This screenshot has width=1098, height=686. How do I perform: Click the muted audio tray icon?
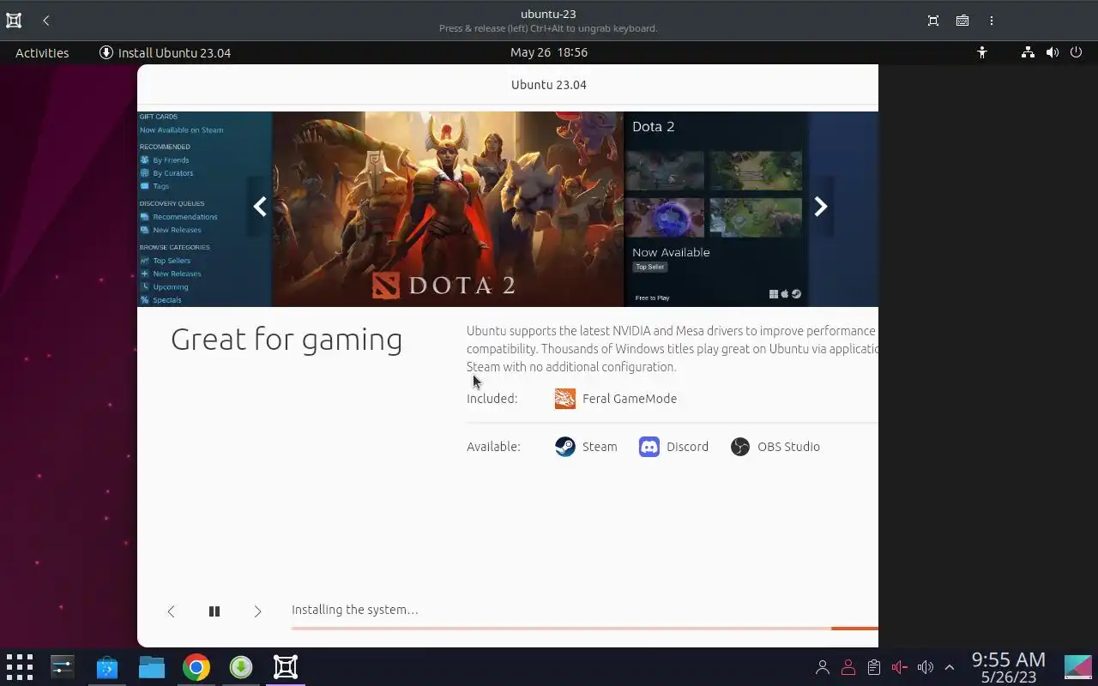coord(899,667)
